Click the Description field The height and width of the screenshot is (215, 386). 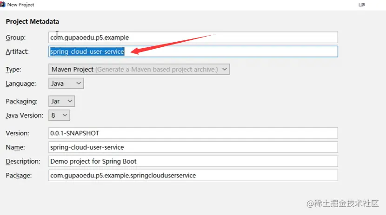pyautogui.click(x=193, y=161)
